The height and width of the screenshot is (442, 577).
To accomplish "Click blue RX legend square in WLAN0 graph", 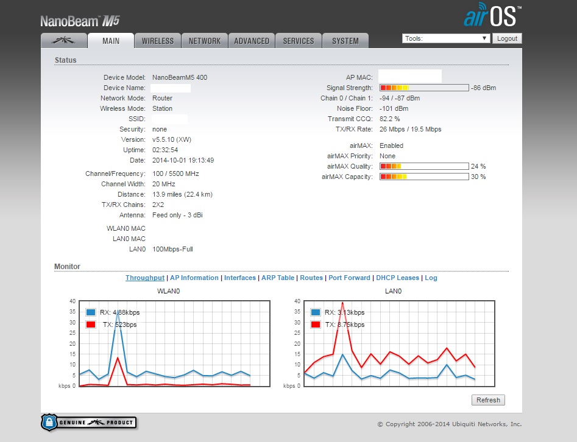I will tap(91, 312).
